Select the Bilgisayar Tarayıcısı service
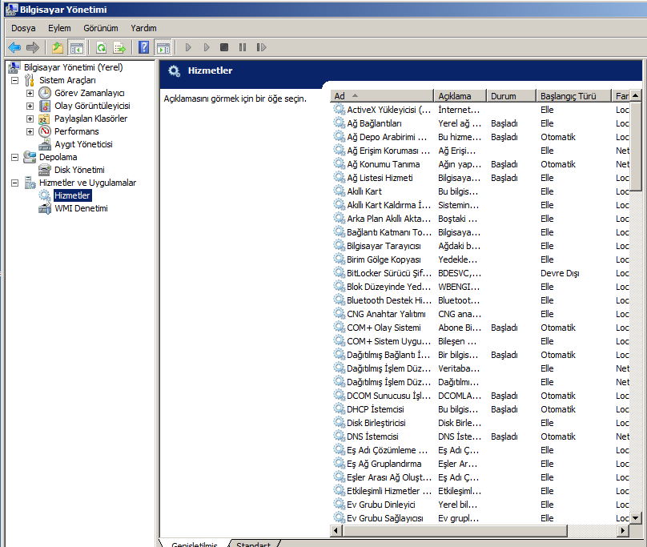This screenshot has width=647, height=547. (480, 246)
